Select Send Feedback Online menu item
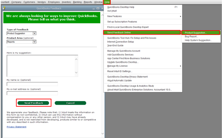The height and width of the screenshot is (138, 222). pyautogui.click(x=142, y=33)
